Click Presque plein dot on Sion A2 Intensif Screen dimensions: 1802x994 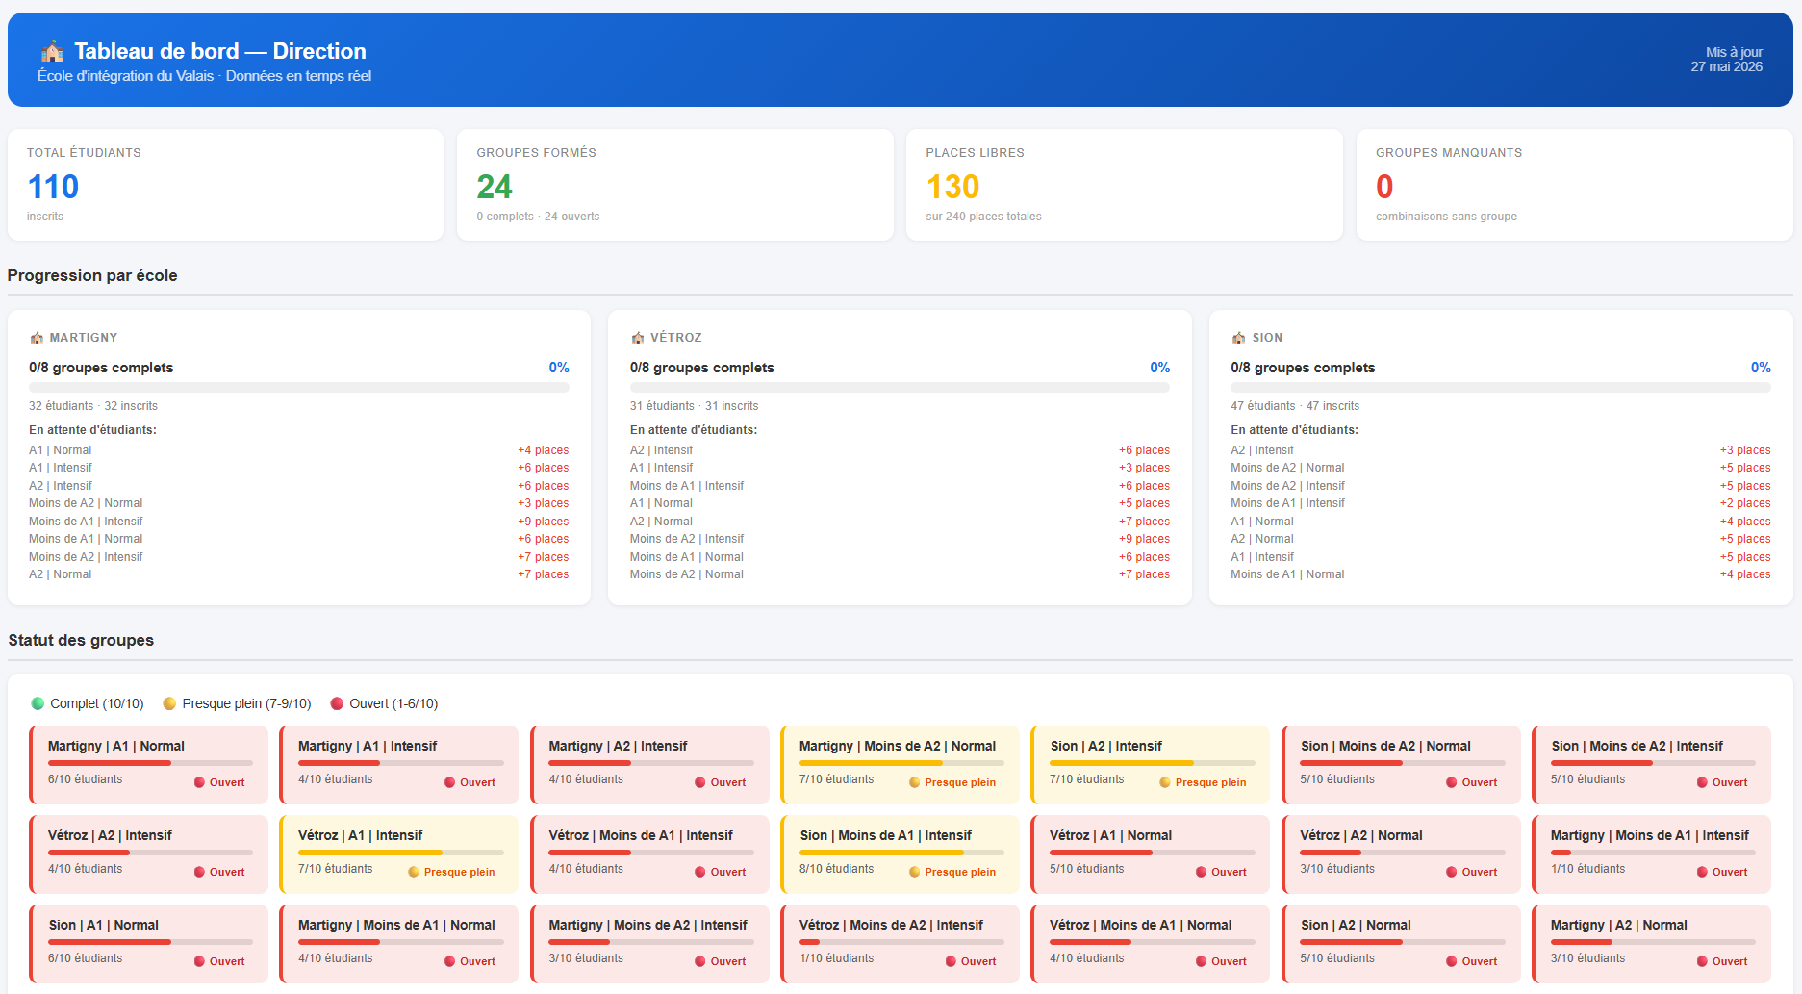coord(1165,782)
